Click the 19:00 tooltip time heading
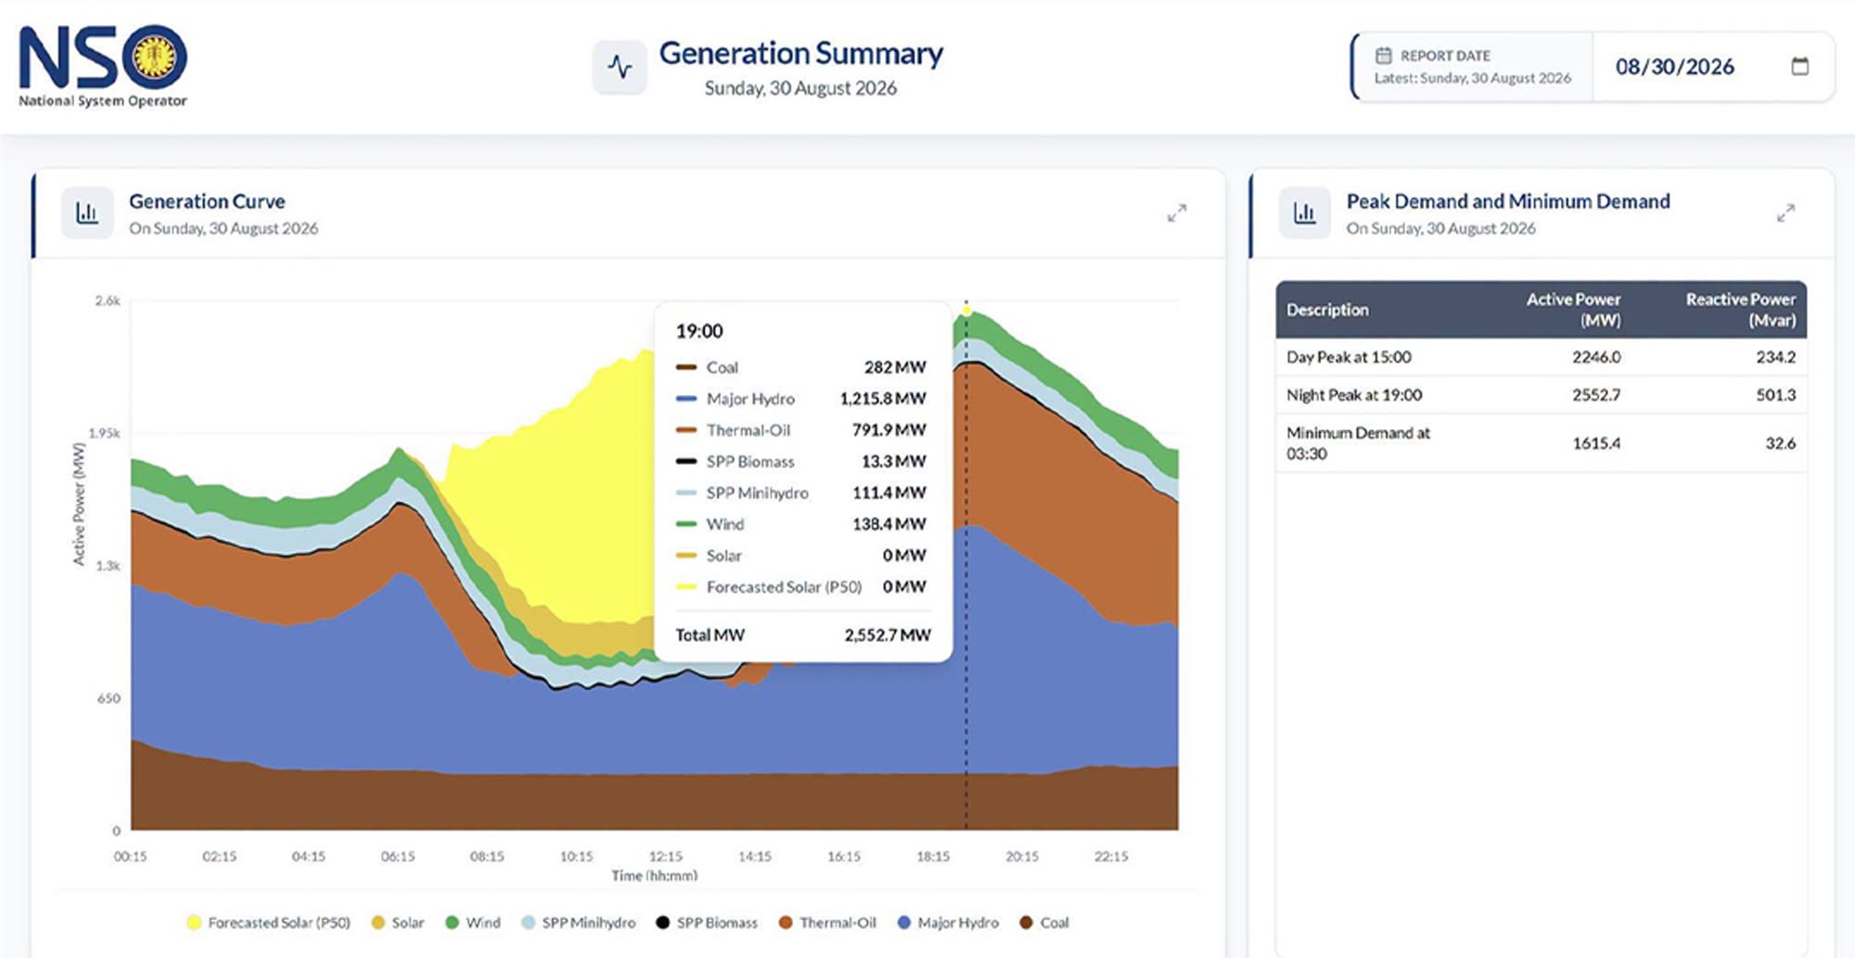1855x958 pixels. tap(699, 331)
